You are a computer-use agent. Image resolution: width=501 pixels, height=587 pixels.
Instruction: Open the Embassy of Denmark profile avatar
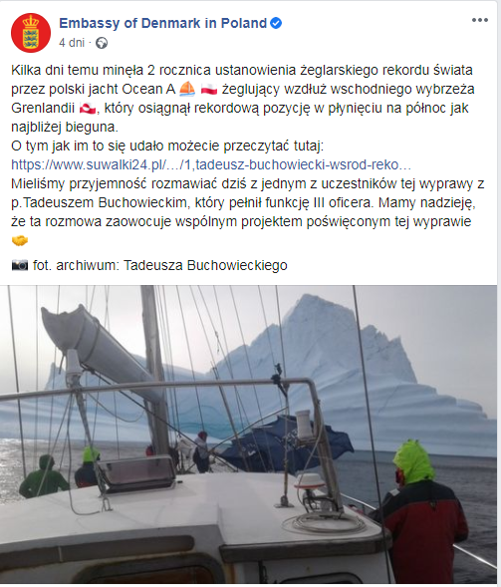[x=31, y=33]
